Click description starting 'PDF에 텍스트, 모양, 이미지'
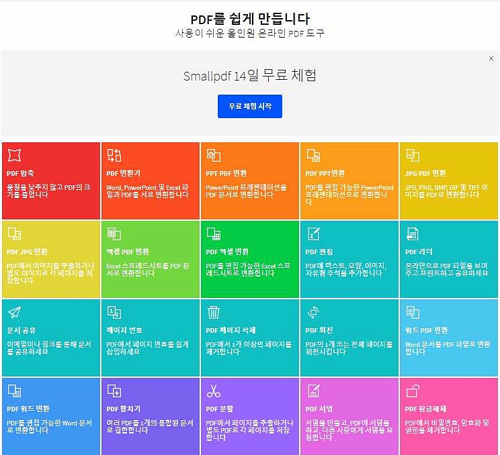 [346, 269]
